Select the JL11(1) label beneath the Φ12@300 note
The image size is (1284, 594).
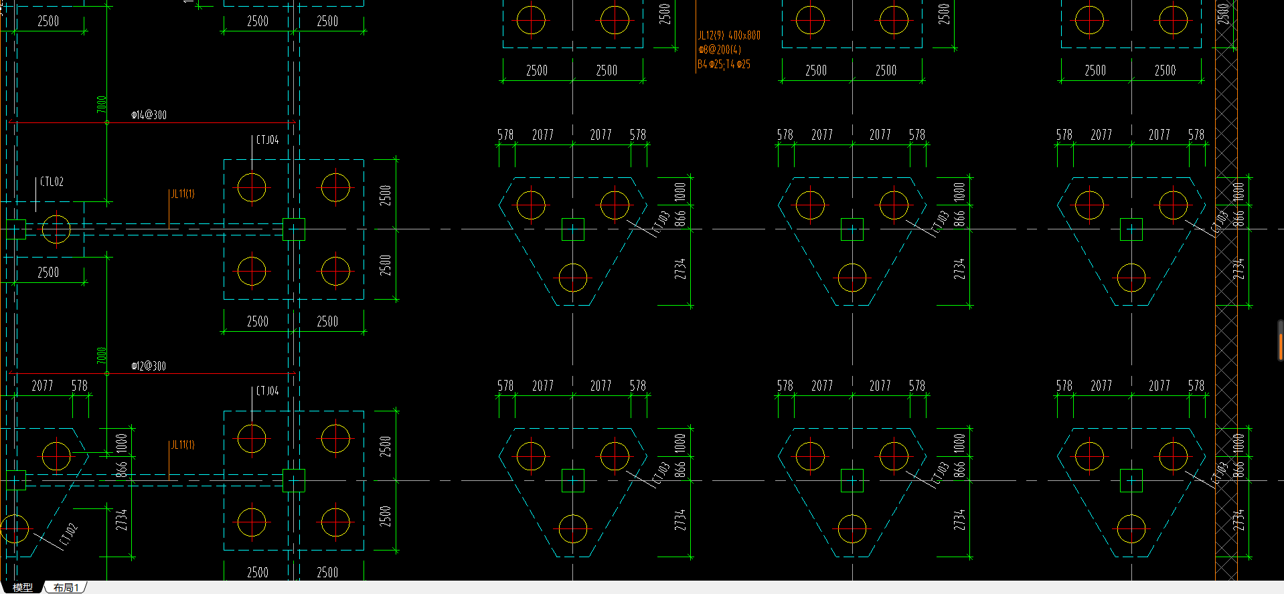[182, 445]
